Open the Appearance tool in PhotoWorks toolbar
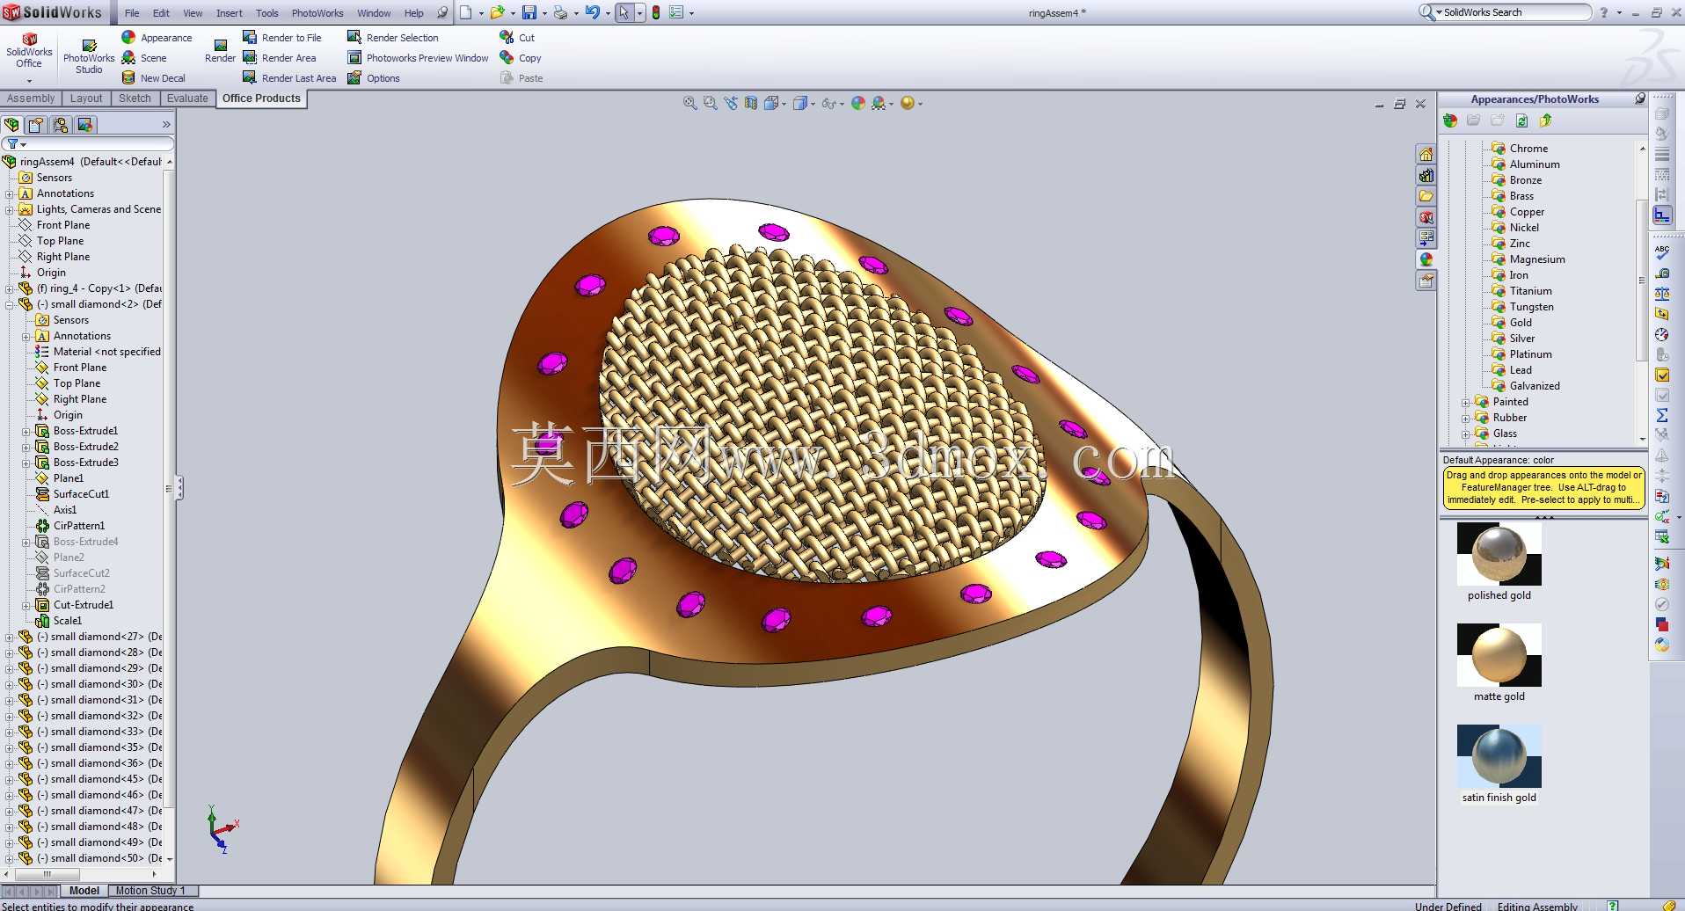The width and height of the screenshot is (1685, 911). [157, 38]
